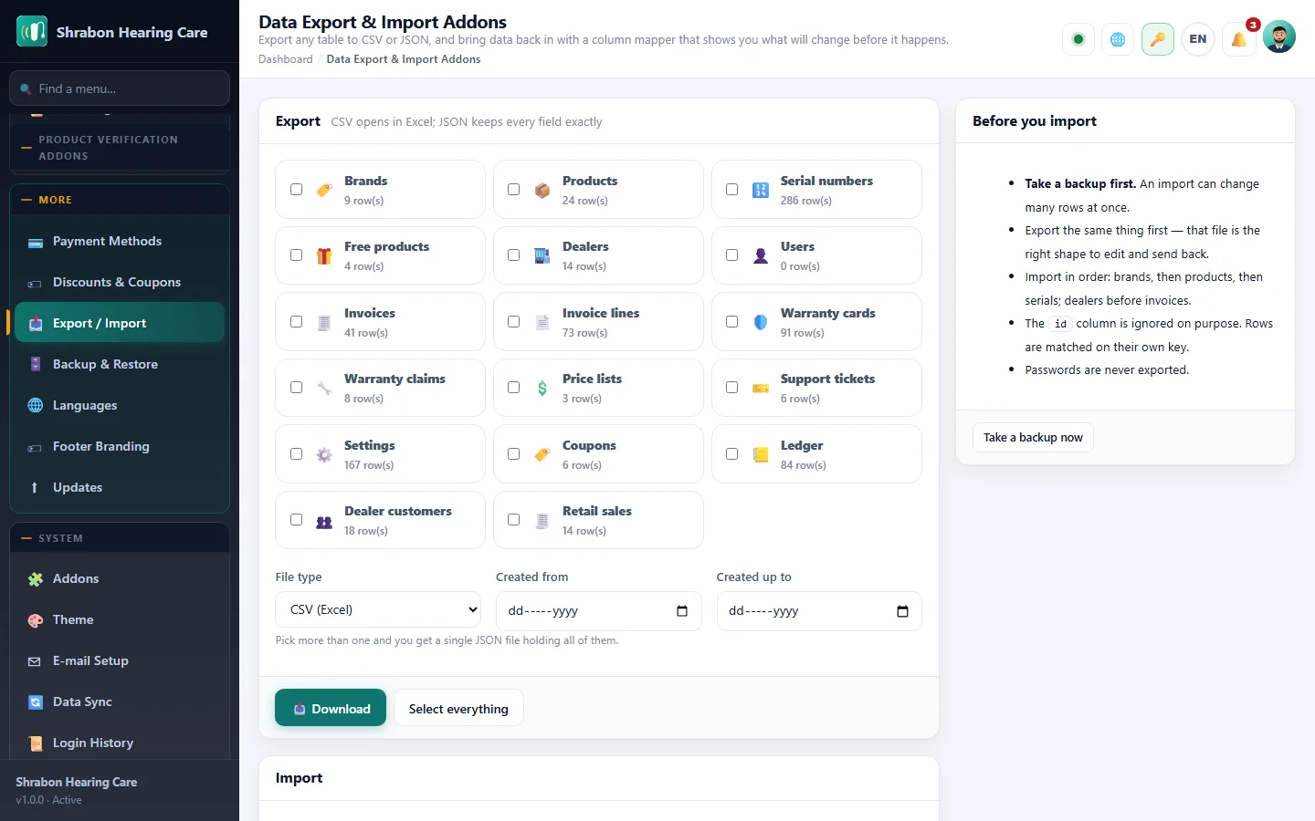Image resolution: width=1315 pixels, height=821 pixels.
Task: Open Discounts & Coupons menu item
Action: [x=120, y=283]
